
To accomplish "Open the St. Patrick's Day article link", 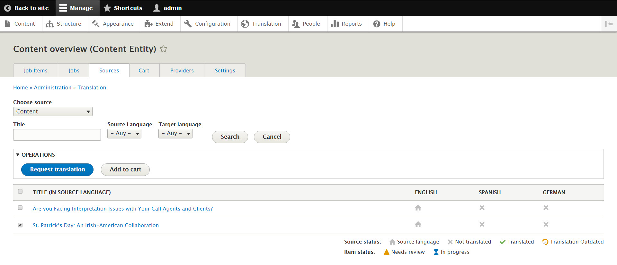I will [x=96, y=225].
